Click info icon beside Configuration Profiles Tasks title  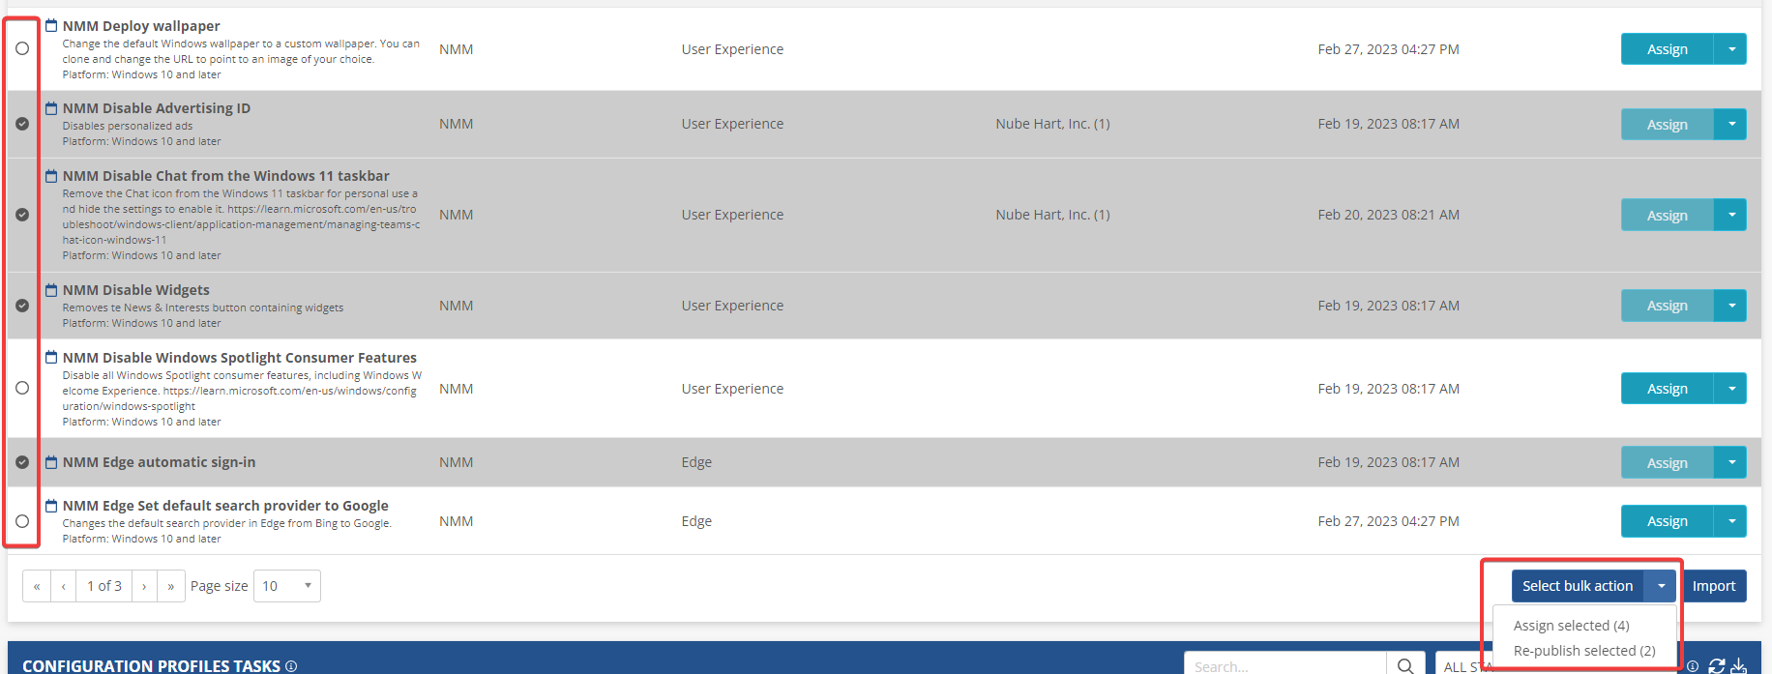(291, 666)
